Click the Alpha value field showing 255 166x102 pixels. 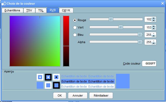(148, 42)
